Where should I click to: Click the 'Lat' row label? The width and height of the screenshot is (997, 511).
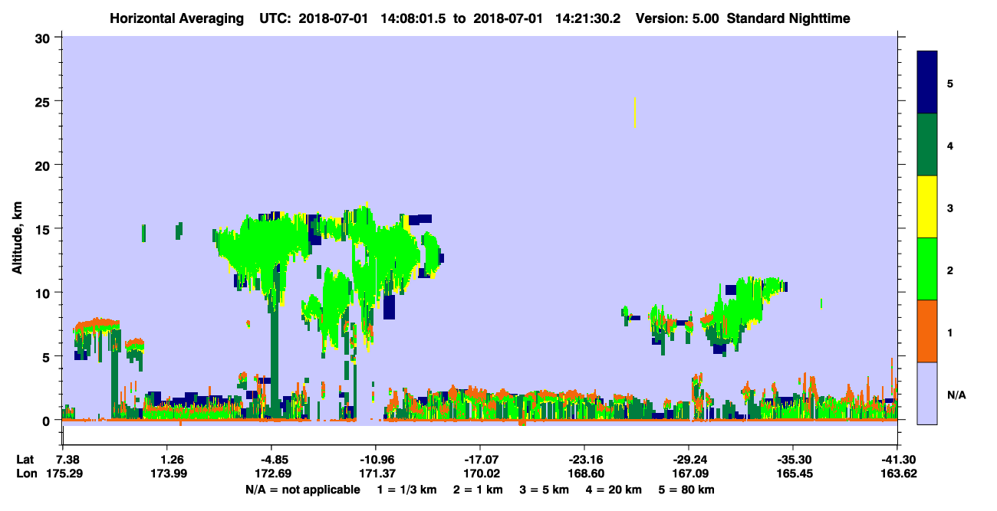click(25, 460)
